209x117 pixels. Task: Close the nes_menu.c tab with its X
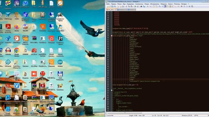click(x=116, y=9)
